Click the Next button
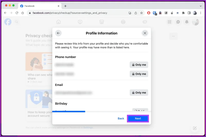Viewport: 206px width, 137px height. coord(138,118)
